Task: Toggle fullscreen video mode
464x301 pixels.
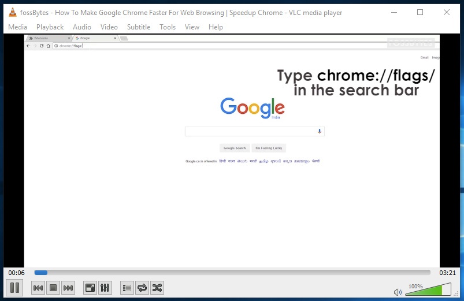Action: tap(90, 288)
